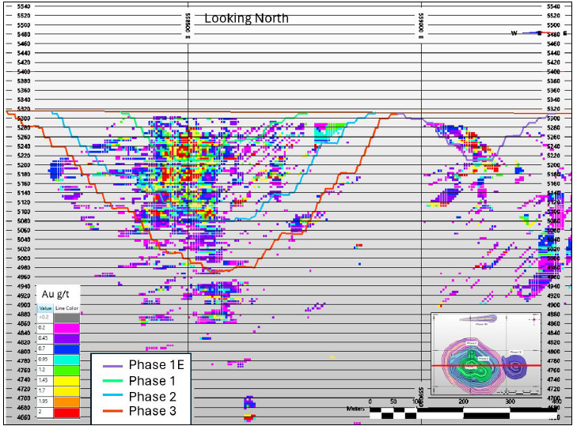The height and width of the screenshot is (426, 573).
Task: Click the Line Color column header
Action: 66,308
